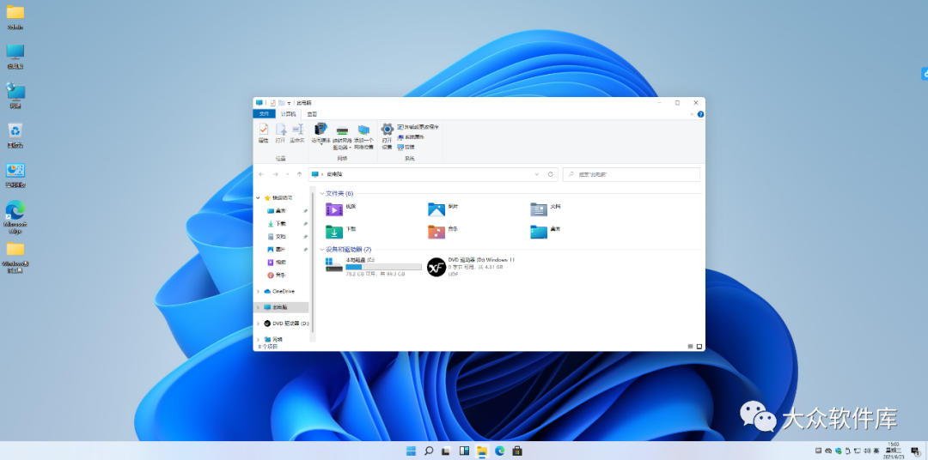Screen dimensions: 928x460
Task: Click the Open (打开) icon in ribbon location group
Action: coord(280,133)
